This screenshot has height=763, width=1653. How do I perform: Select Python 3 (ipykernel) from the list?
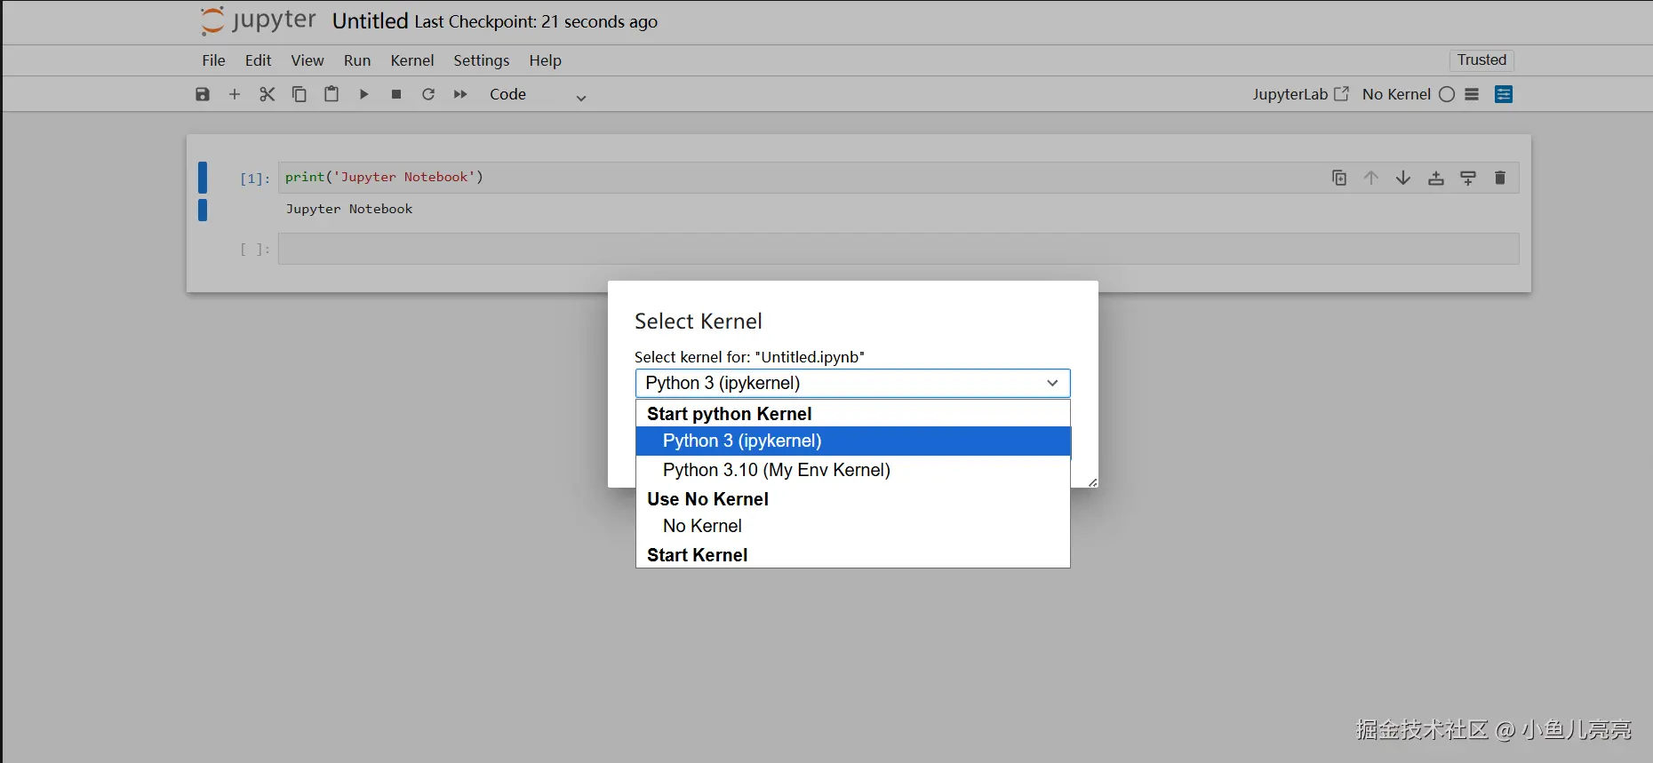[x=853, y=441]
